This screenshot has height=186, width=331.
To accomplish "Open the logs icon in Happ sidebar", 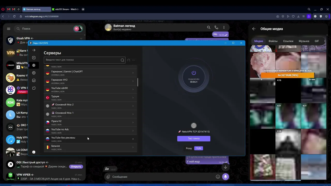I will pyautogui.click(x=34, y=88).
